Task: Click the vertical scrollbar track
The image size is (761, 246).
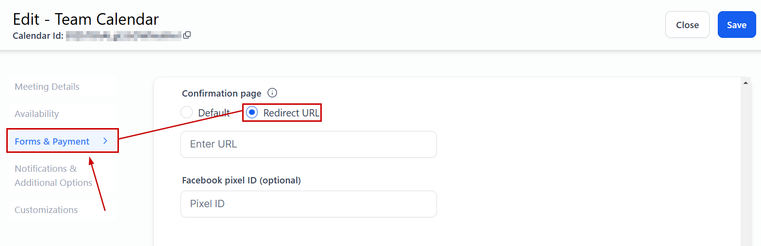Action: 745,165
